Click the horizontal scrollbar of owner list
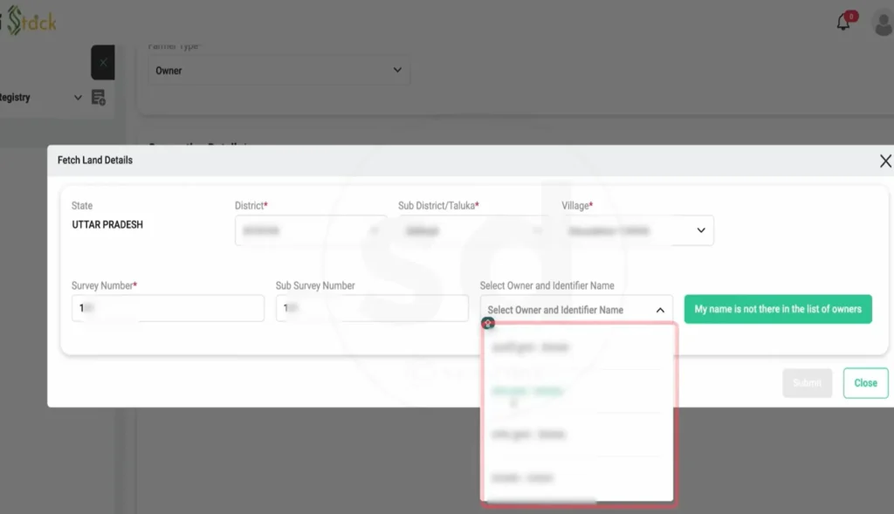894x514 pixels. (540, 502)
